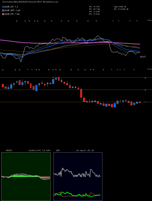
Task: Select the 'DOW MT: 7.49' legend label
Action: (12, 11)
